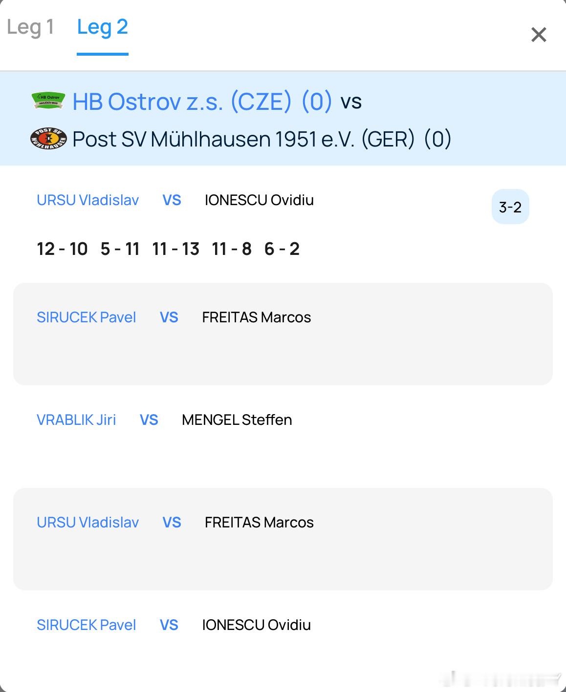This screenshot has width=566, height=692.
Task: Open HB Ostrov z.s. (CZE) team link
Action: pyautogui.click(x=182, y=102)
